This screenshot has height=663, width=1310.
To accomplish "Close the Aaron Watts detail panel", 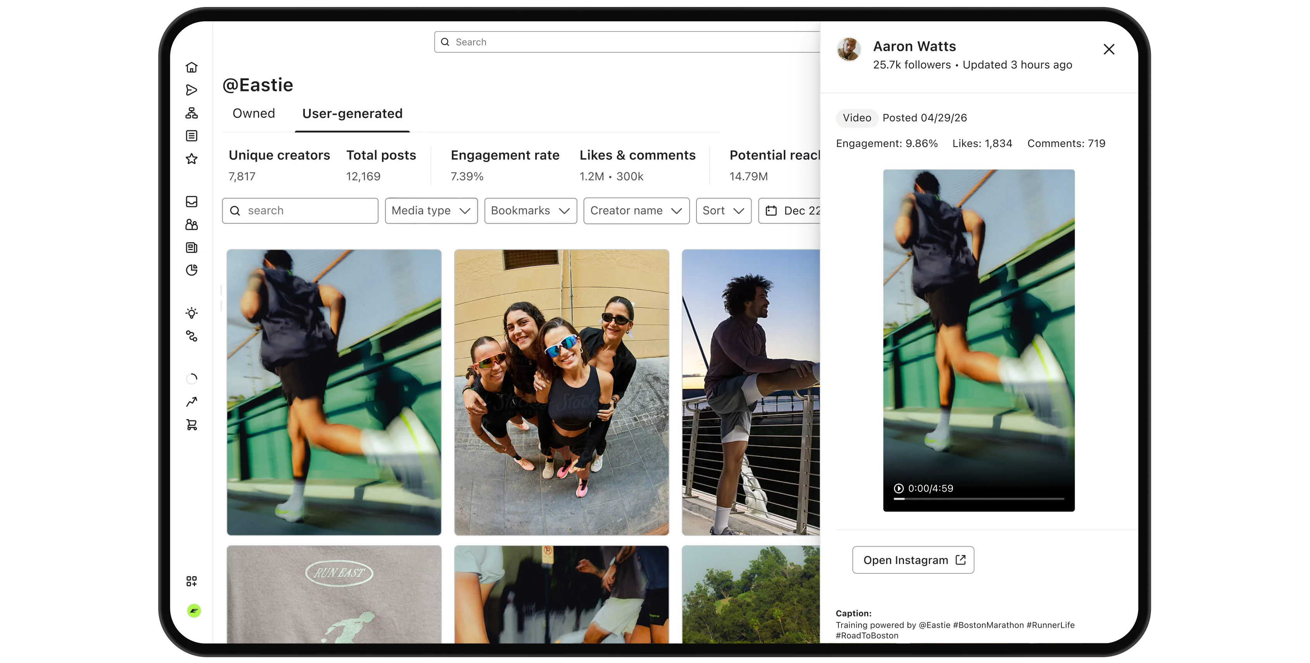I will [1109, 49].
